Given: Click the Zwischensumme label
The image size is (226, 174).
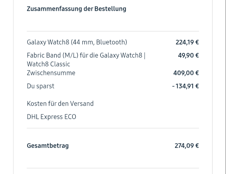Looking at the screenshot, I should (x=51, y=73).
